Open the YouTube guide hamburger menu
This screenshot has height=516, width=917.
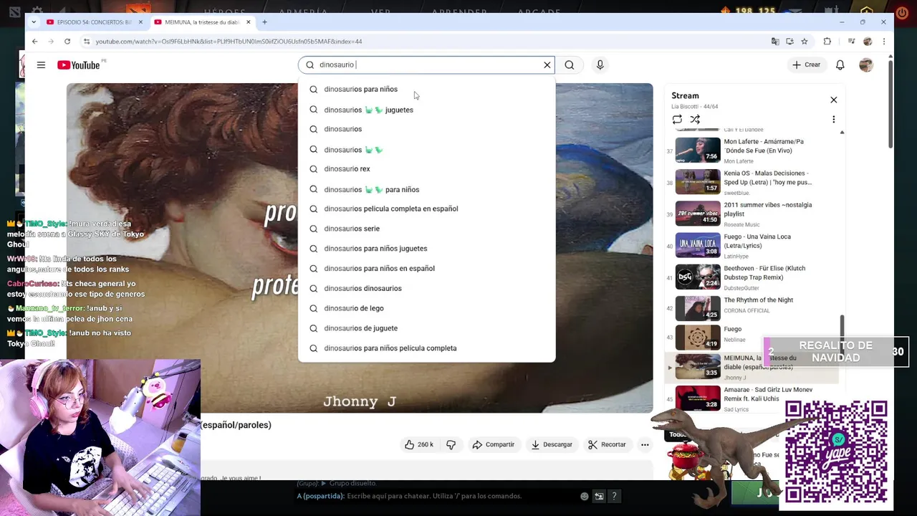click(x=41, y=65)
